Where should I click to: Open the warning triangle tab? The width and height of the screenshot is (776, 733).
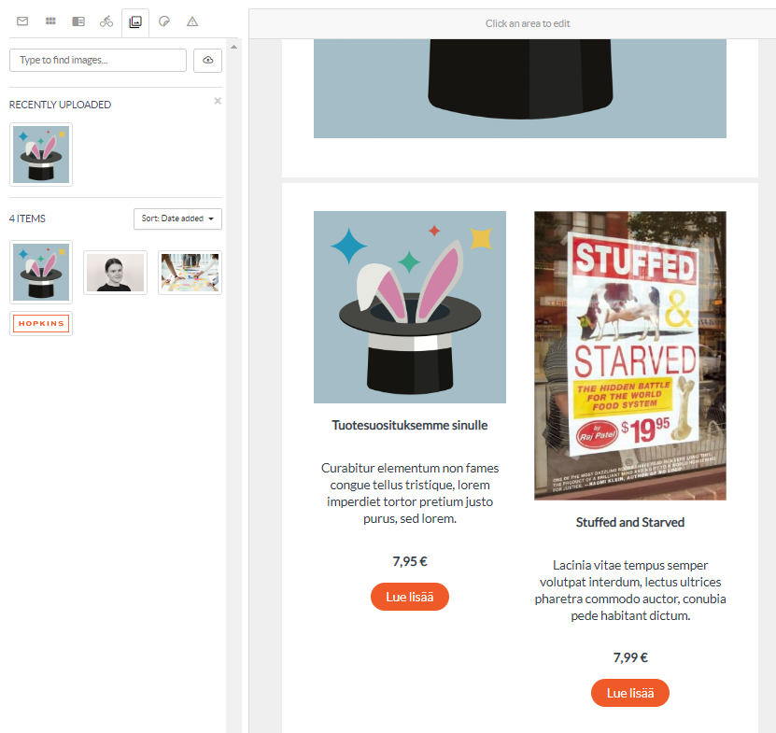pyautogui.click(x=192, y=21)
